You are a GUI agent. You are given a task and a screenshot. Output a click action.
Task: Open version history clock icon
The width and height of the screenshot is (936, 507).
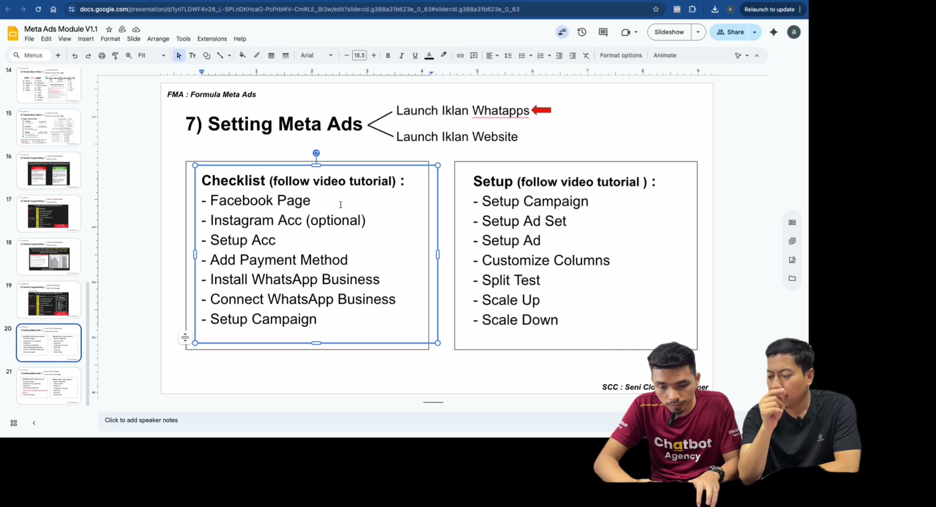(x=582, y=32)
